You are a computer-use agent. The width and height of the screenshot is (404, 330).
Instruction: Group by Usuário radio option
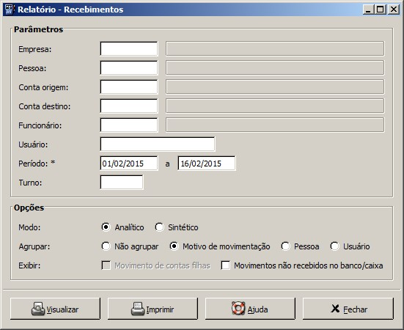334,246
